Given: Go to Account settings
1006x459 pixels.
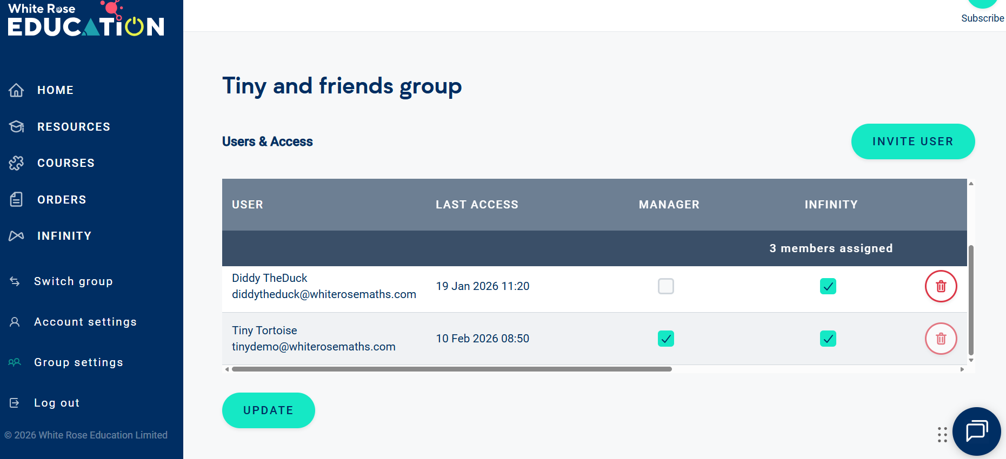Looking at the screenshot, I should 85,322.
